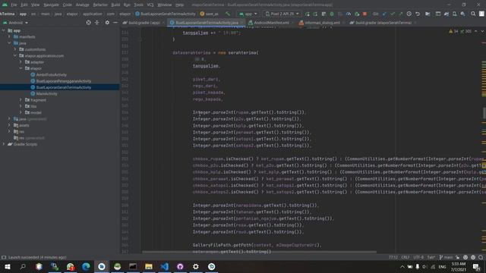Screen dimensions: 486x273
Task: Click the Select Opened File target icon
Action: [x=88, y=23]
